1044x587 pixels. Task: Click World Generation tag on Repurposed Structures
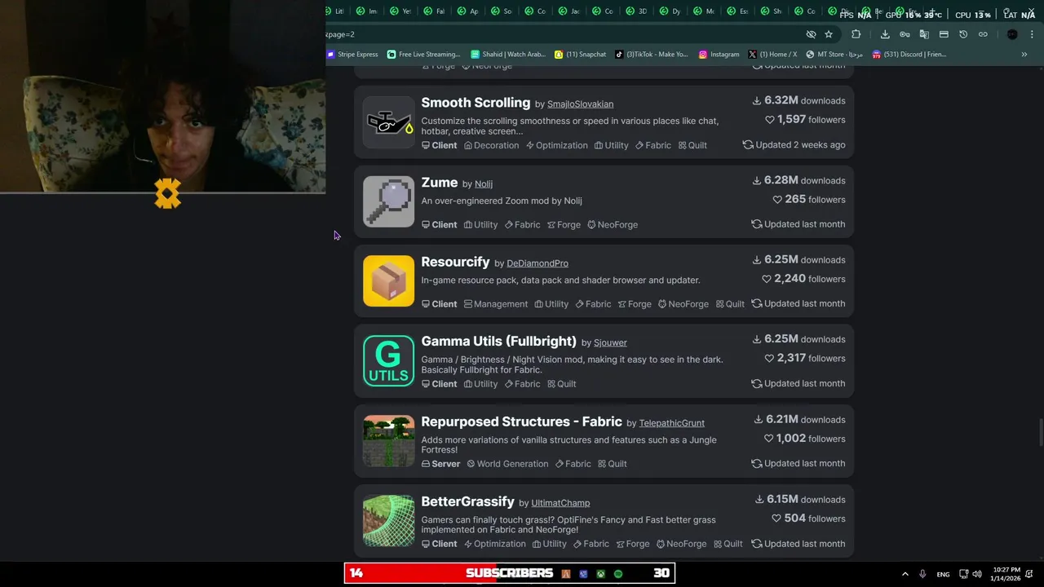(x=507, y=464)
